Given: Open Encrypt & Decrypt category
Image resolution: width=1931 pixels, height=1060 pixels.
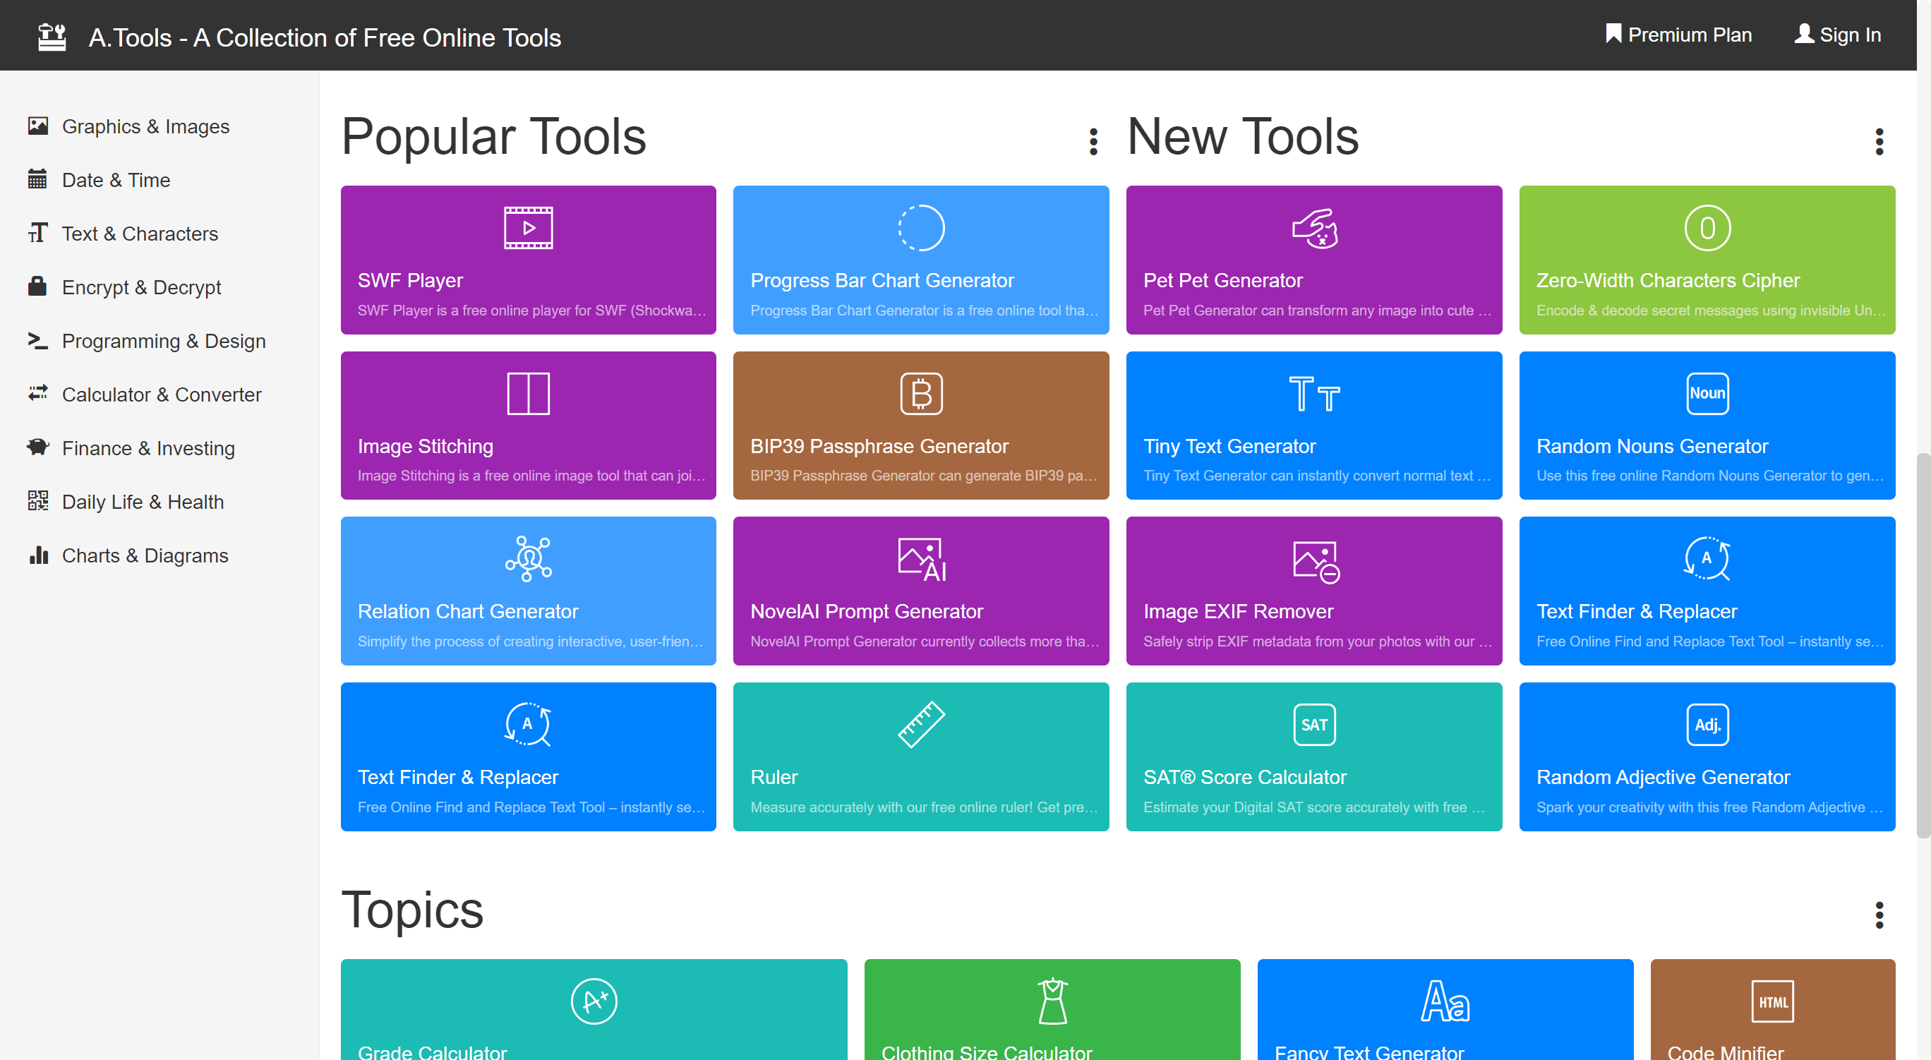Looking at the screenshot, I should click(x=141, y=287).
